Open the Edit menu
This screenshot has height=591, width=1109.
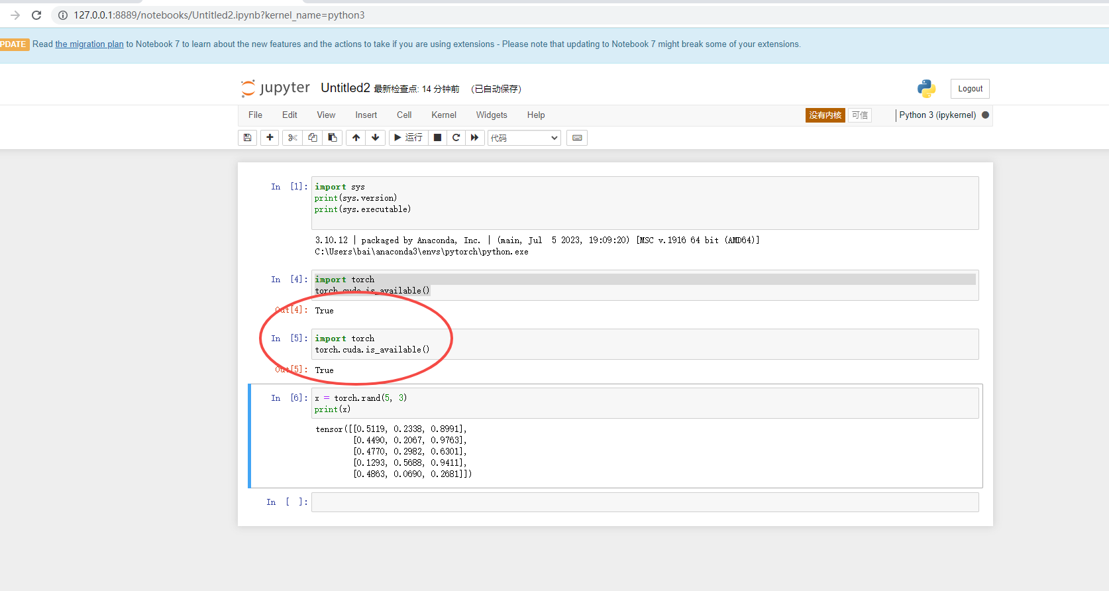click(x=290, y=115)
